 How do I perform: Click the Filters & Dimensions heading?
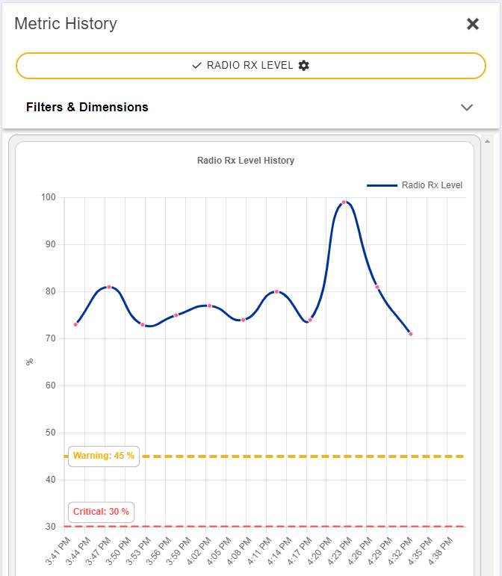87,107
